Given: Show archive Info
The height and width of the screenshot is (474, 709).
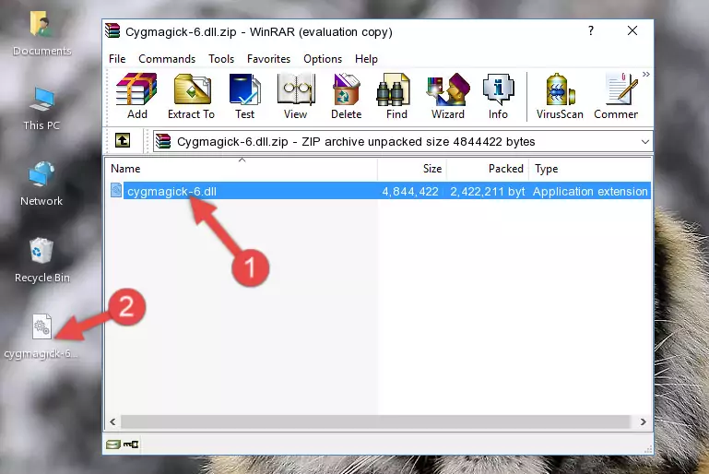Looking at the screenshot, I should coord(498,95).
